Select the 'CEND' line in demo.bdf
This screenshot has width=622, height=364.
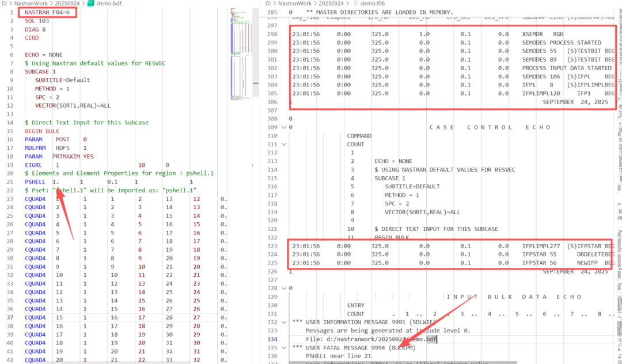pos(32,37)
